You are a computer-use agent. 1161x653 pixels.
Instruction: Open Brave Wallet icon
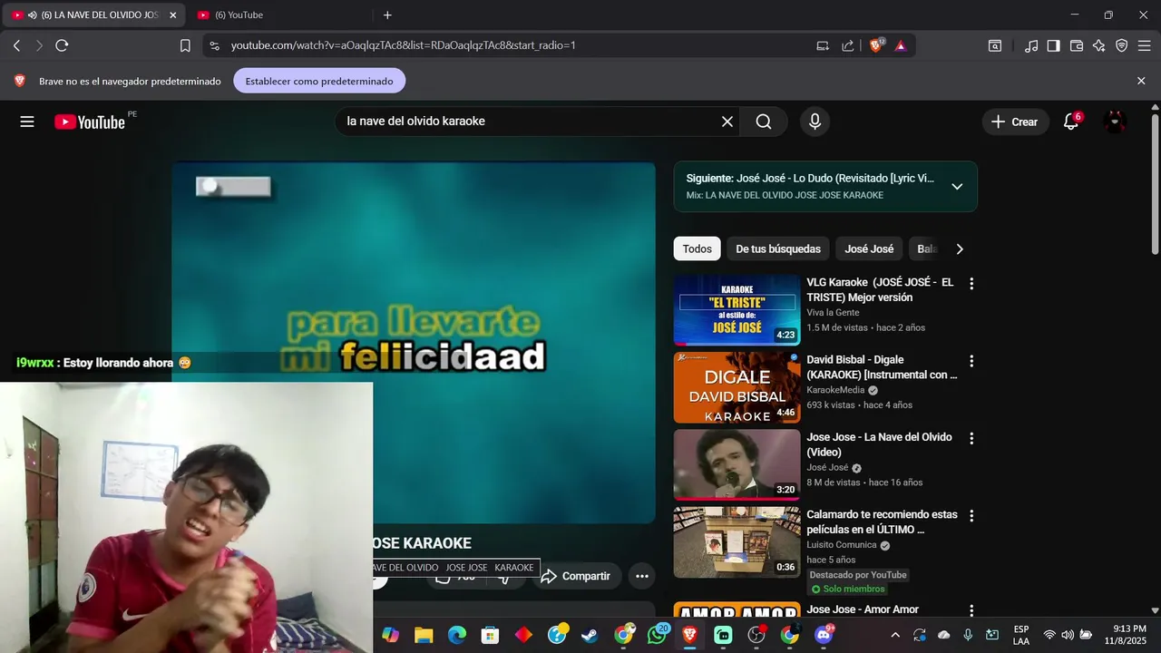1077,45
